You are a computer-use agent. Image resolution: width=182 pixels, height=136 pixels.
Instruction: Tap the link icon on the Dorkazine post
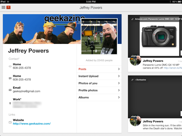(x=132, y=80)
